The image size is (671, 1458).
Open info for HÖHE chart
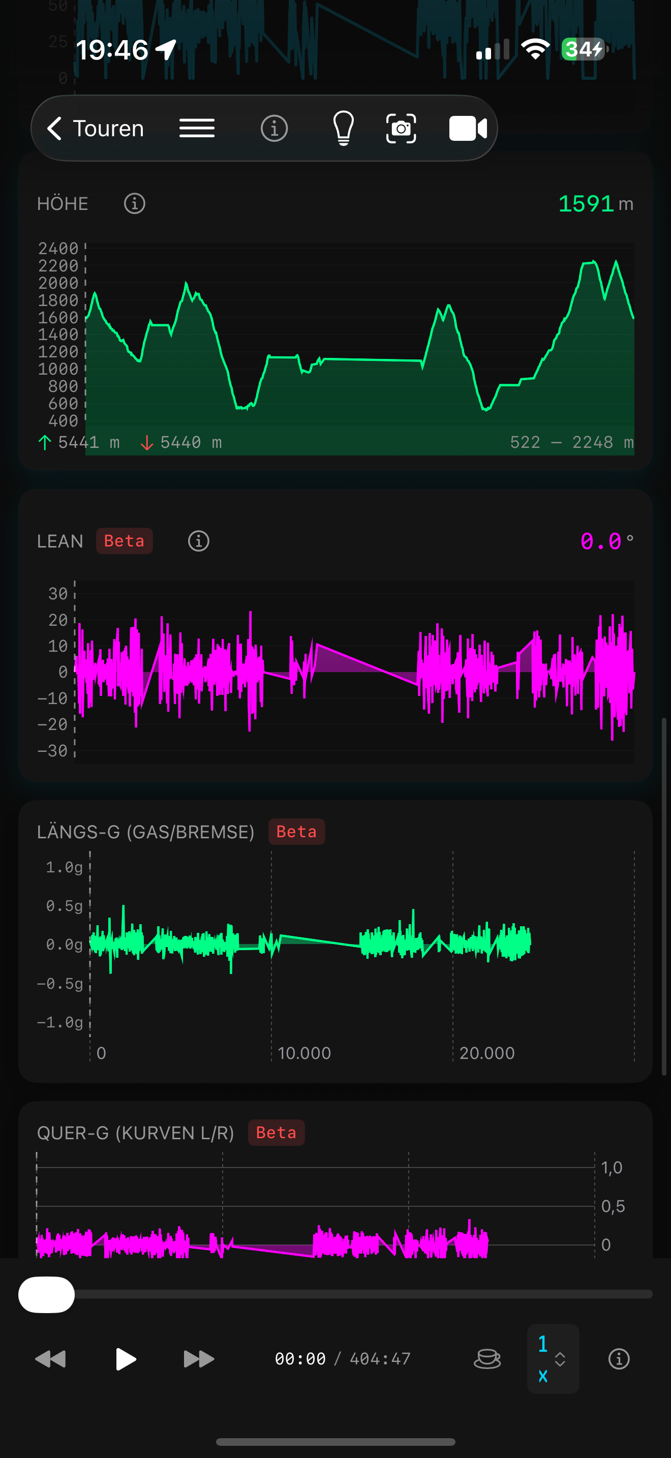(x=135, y=204)
